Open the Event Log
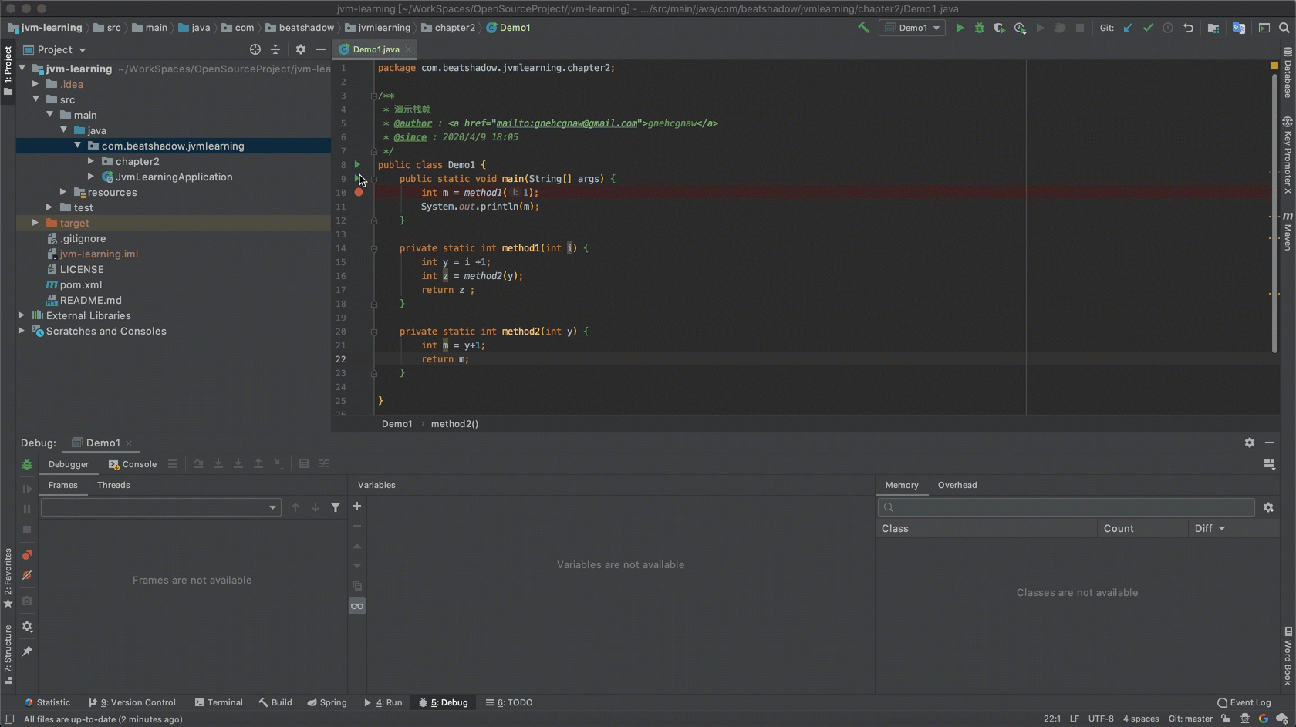 1244,702
